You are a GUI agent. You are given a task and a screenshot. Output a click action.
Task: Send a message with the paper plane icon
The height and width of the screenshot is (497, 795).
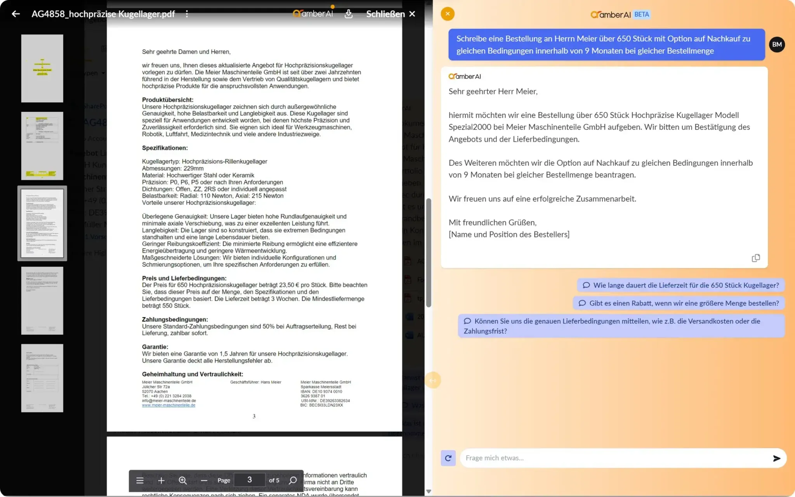point(777,458)
